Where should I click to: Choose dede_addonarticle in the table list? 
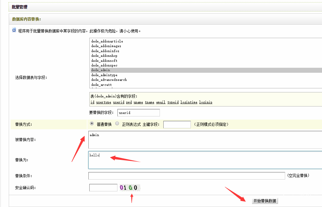coord(107,41)
